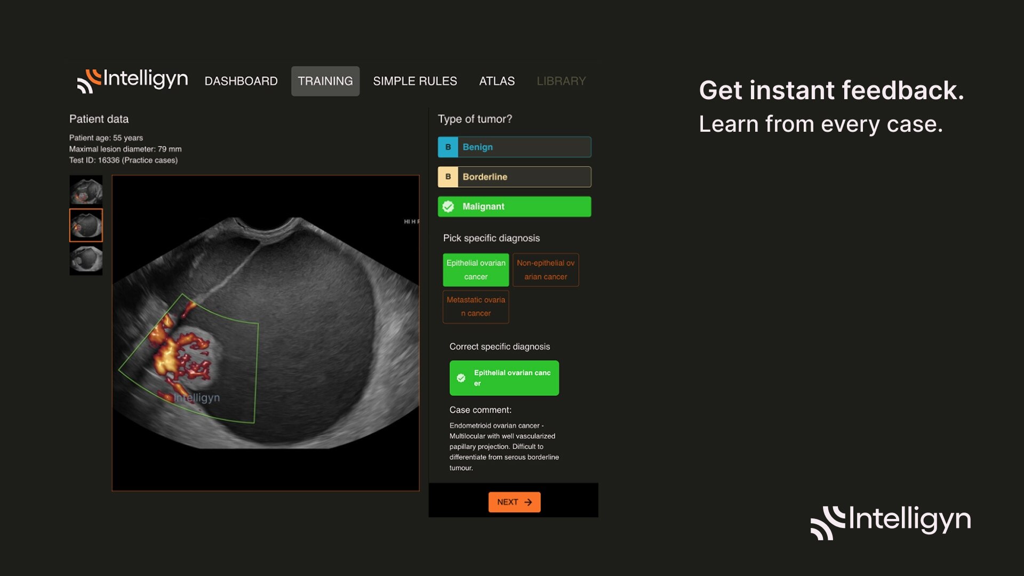The width and height of the screenshot is (1024, 576).
Task: Choose Non-epithelial ovarian cancer diagnosis
Action: pos(546,270)
